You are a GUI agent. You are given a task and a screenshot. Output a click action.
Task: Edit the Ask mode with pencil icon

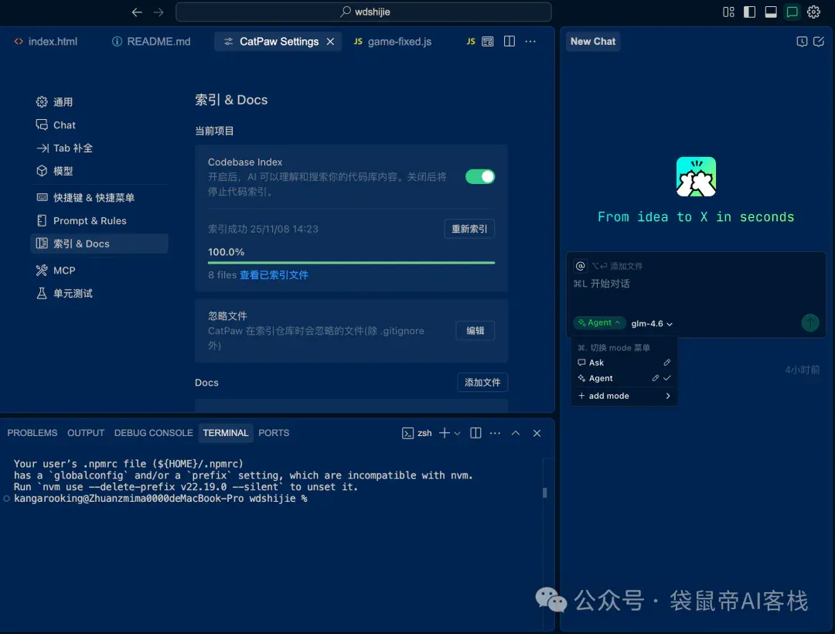pos(666,363)
